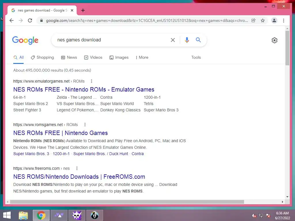Open the Action Center flag icon
295x221 pixels.
pyautogui.click(x=268, y=216)
